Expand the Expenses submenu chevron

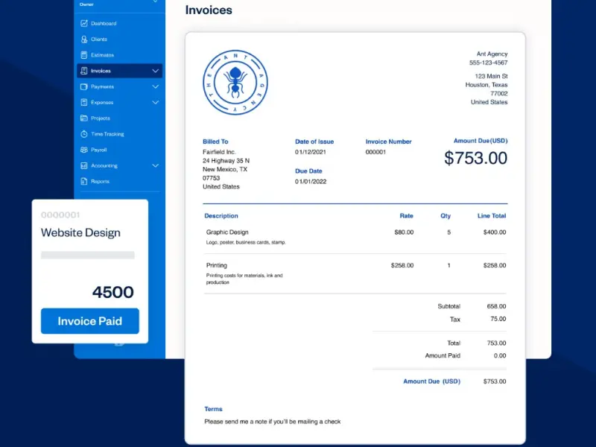(x=155, y=103)
